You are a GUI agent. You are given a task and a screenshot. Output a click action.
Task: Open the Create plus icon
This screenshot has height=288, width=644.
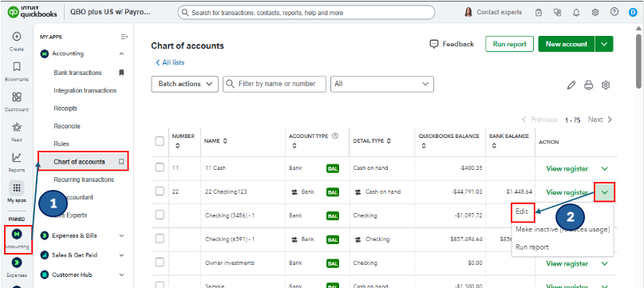click(x=17, y=37)
